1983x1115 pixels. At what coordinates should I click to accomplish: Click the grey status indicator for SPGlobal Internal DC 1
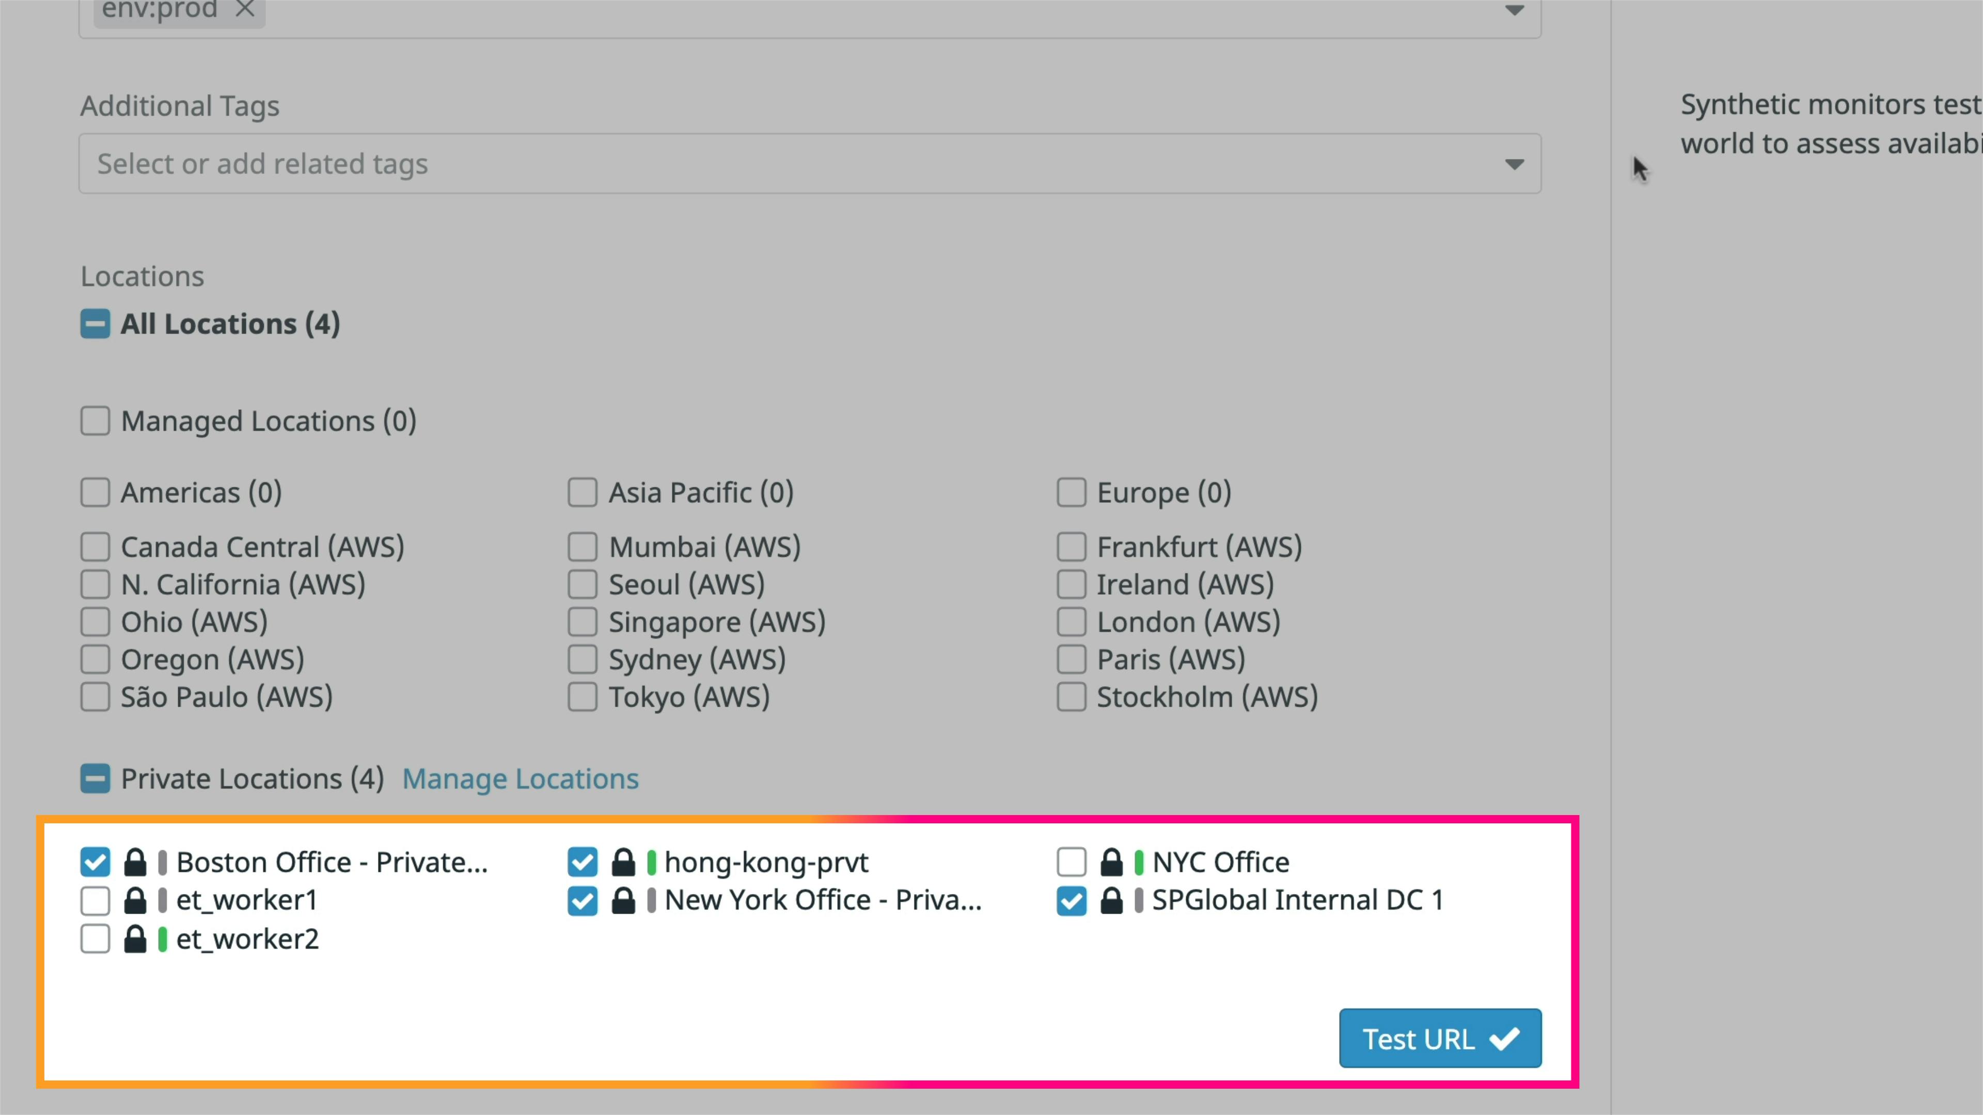pyautogui.click(x=1139, y=900)
